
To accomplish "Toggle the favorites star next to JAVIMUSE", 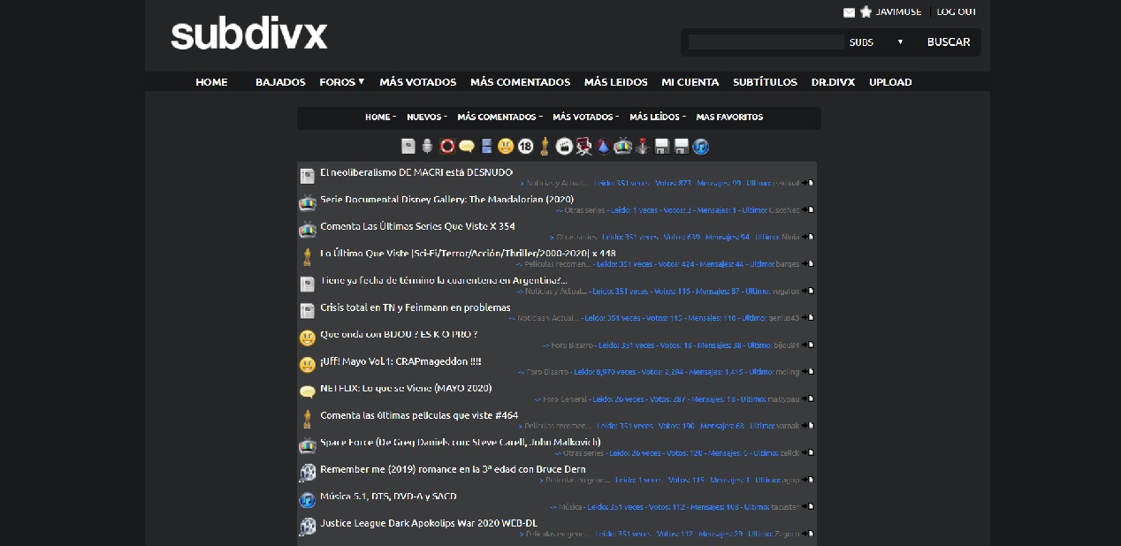I will tap(864, 11).
